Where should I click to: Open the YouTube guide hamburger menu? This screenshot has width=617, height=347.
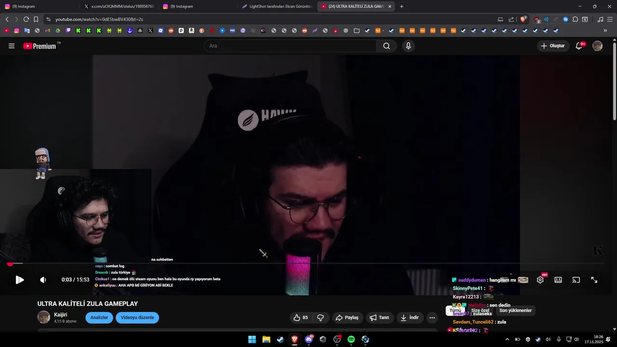tap(12, 46)
